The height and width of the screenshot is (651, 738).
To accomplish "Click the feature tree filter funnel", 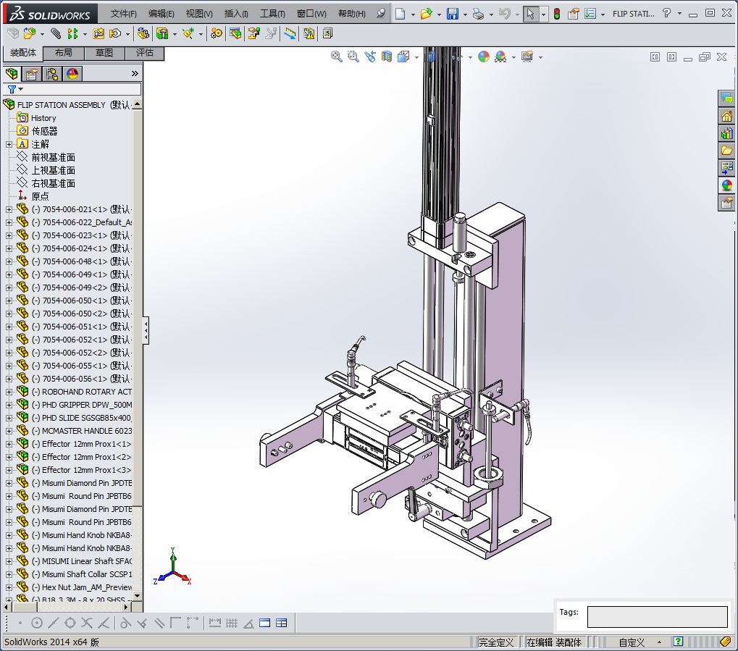I will 12,89.
